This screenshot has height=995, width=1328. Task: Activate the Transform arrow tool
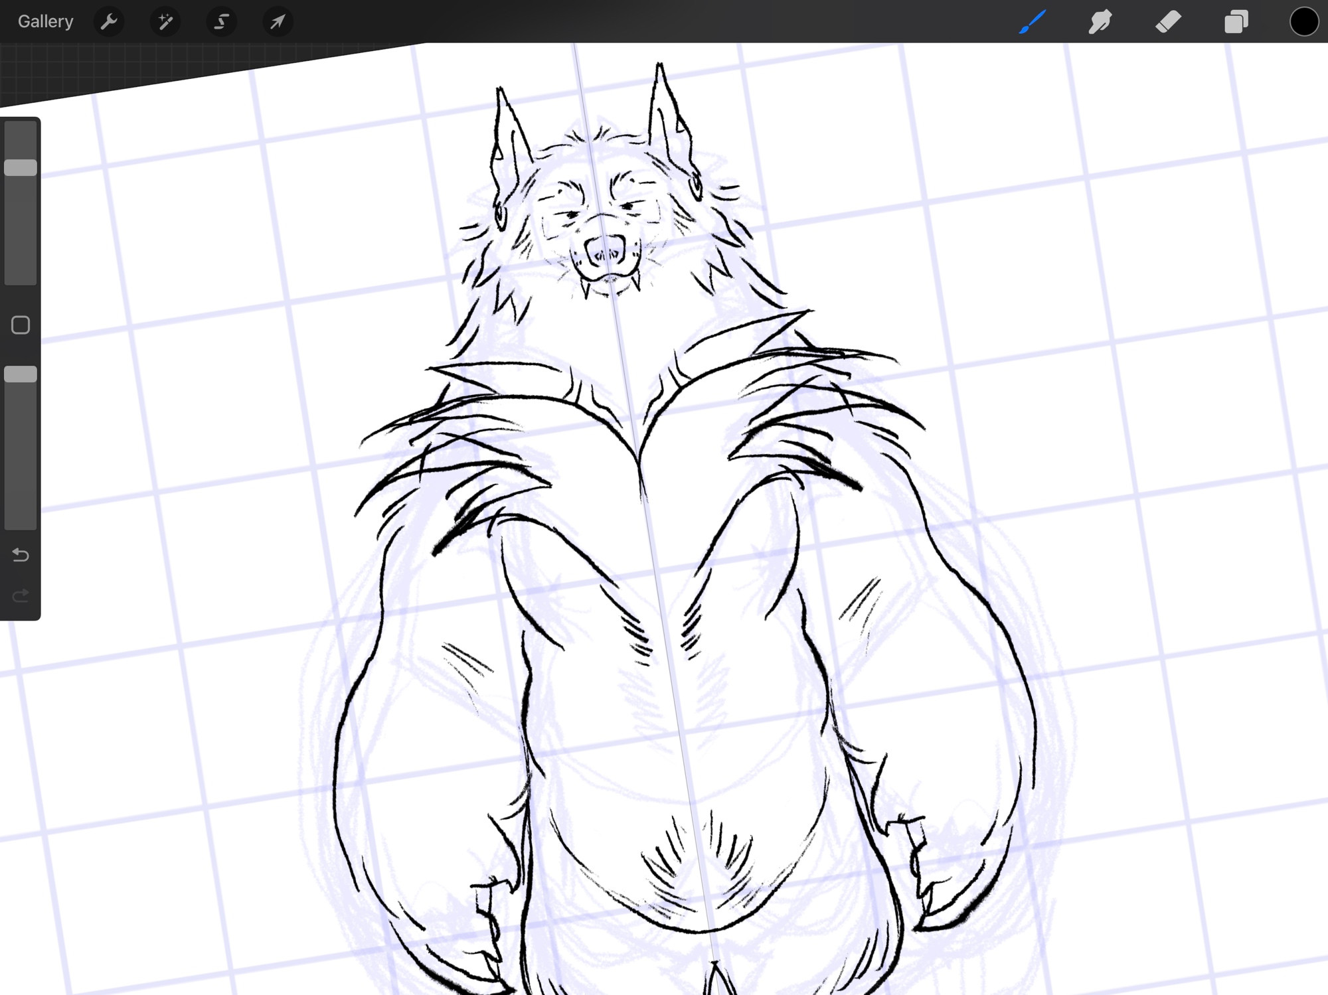[278, 22]
